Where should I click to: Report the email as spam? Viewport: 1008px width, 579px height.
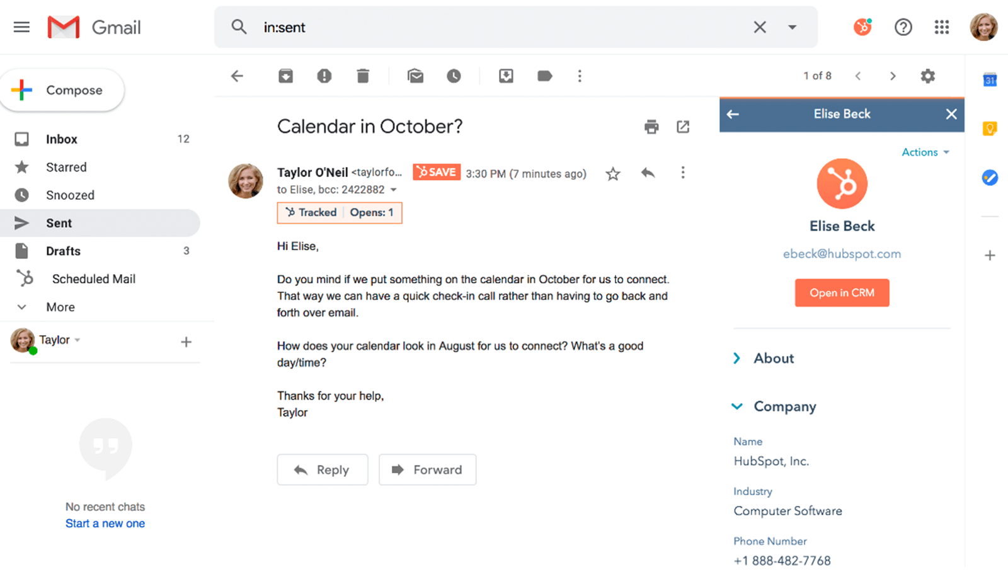click(324, 76)
